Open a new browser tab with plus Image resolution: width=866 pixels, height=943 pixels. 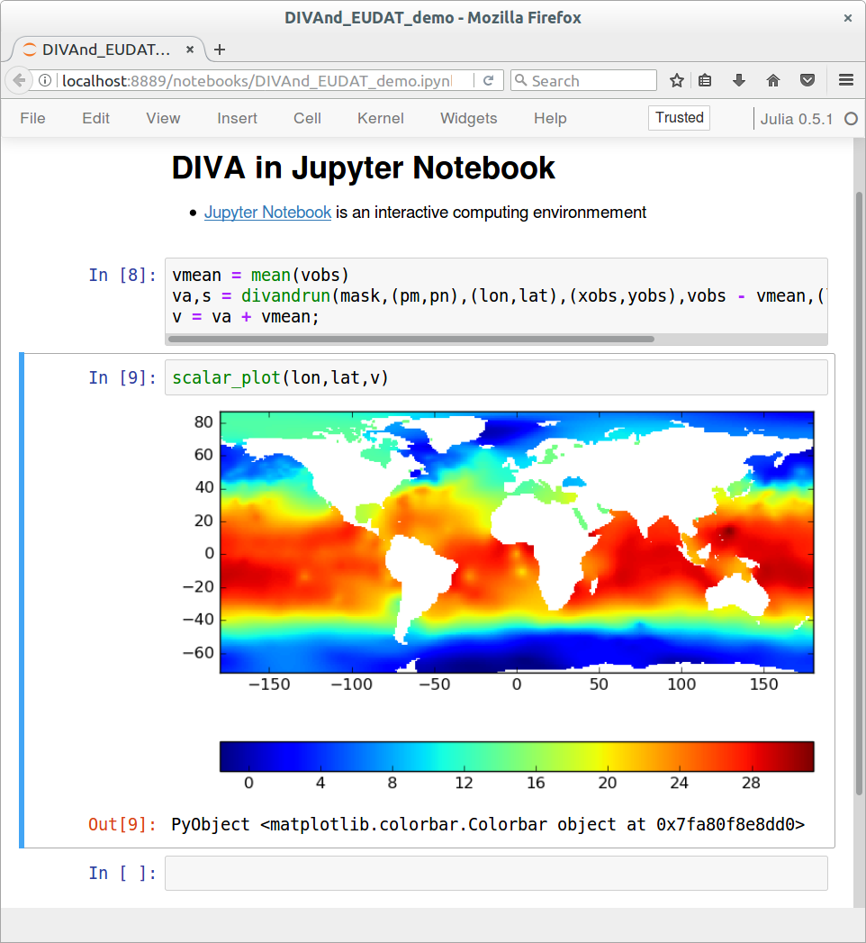(x=220, y=50)
